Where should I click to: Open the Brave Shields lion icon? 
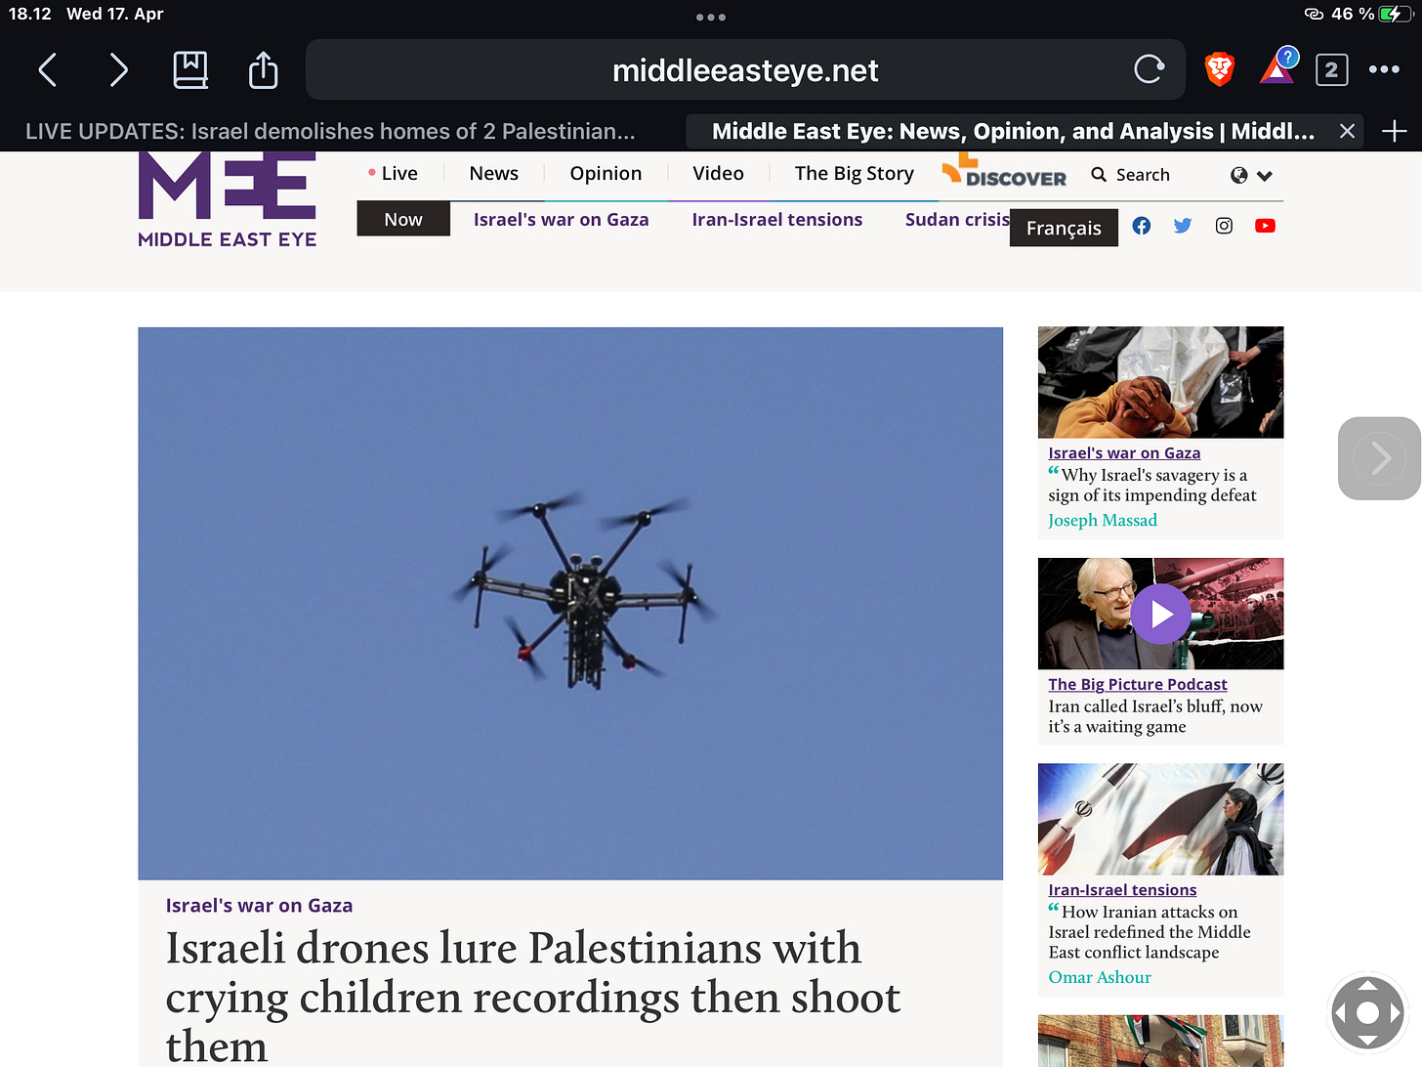click(x=1220, y=69)
